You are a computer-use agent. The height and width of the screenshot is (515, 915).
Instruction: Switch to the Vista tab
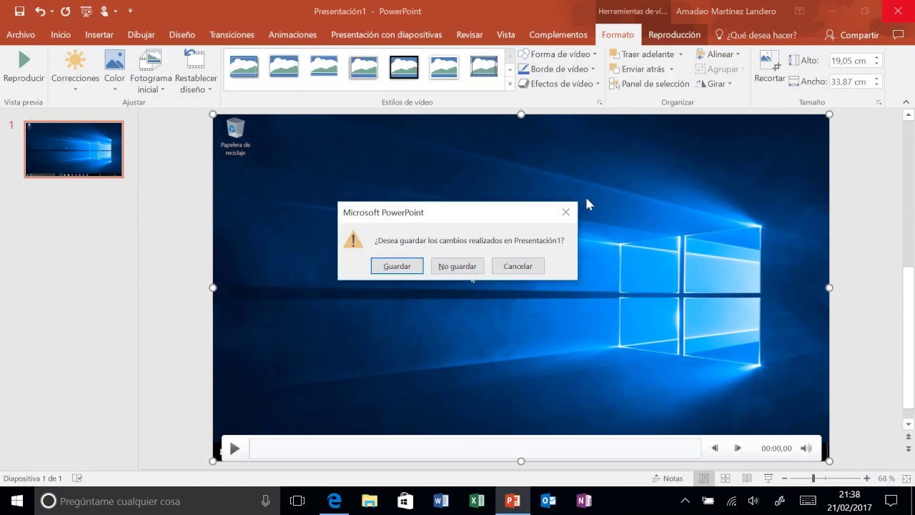pyautogui.click(x=506, y=34)
